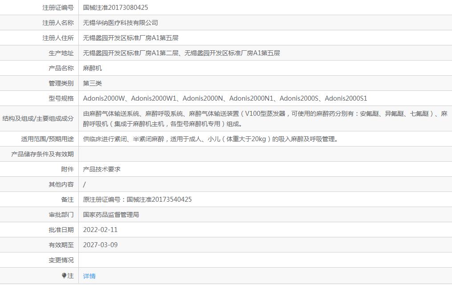The height and width of the screenshot is (285, 452).
Task: Click the empty 变更情况 cell
Action: (x=178, y=260)
